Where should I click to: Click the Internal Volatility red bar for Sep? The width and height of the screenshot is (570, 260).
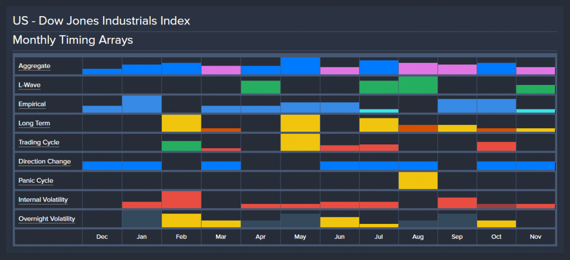click(458, 203)
